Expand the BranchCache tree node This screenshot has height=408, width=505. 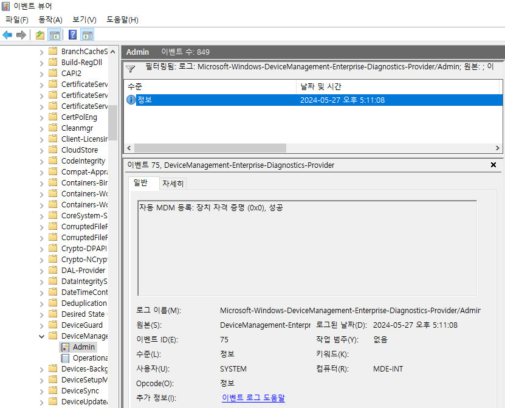[41, 52]
